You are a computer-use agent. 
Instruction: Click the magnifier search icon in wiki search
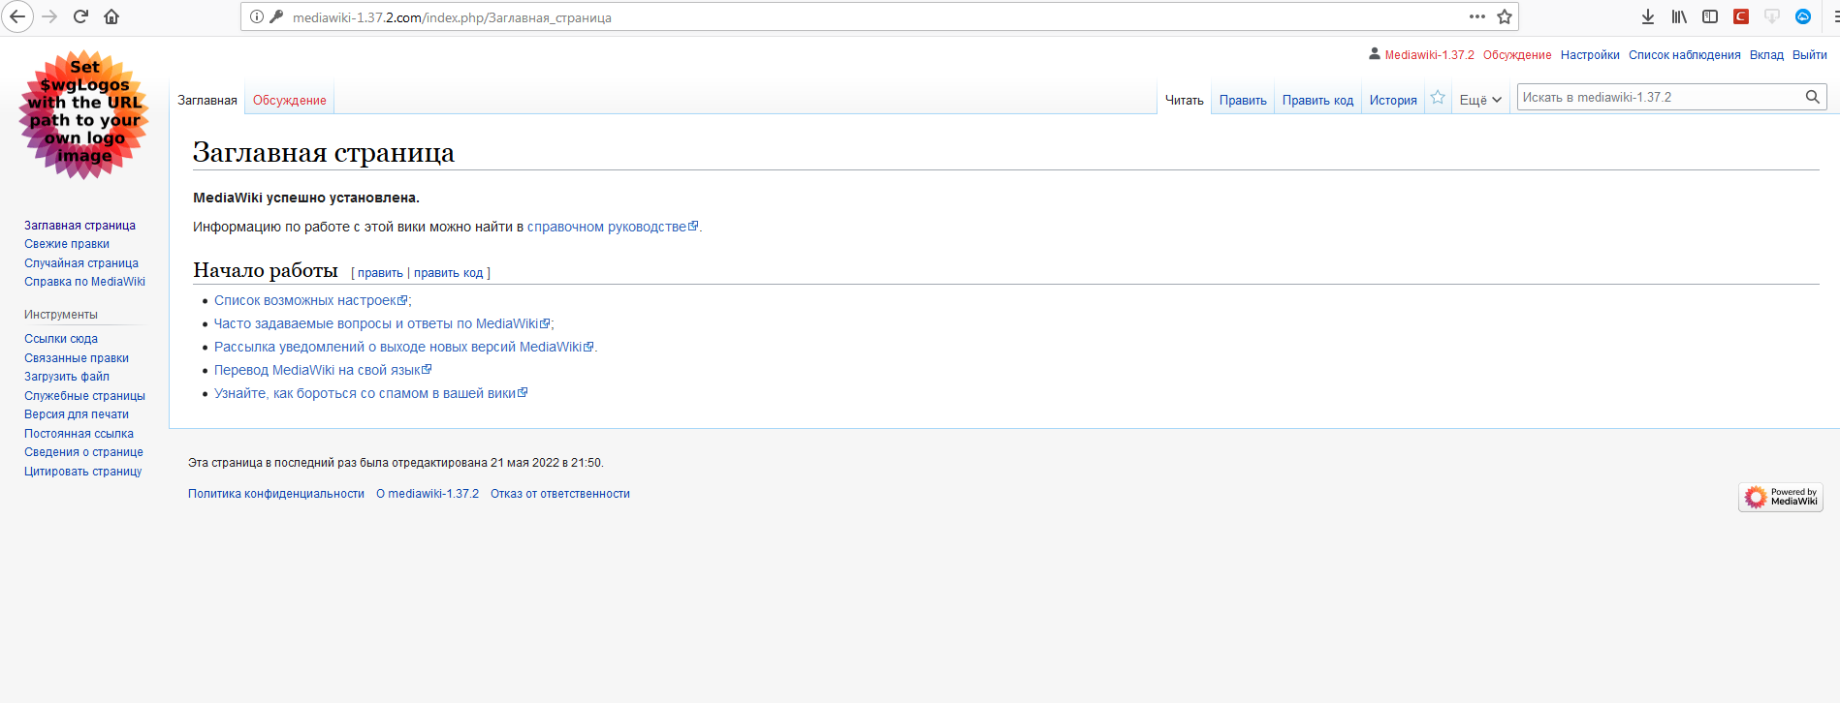(x=1812, y=97)
